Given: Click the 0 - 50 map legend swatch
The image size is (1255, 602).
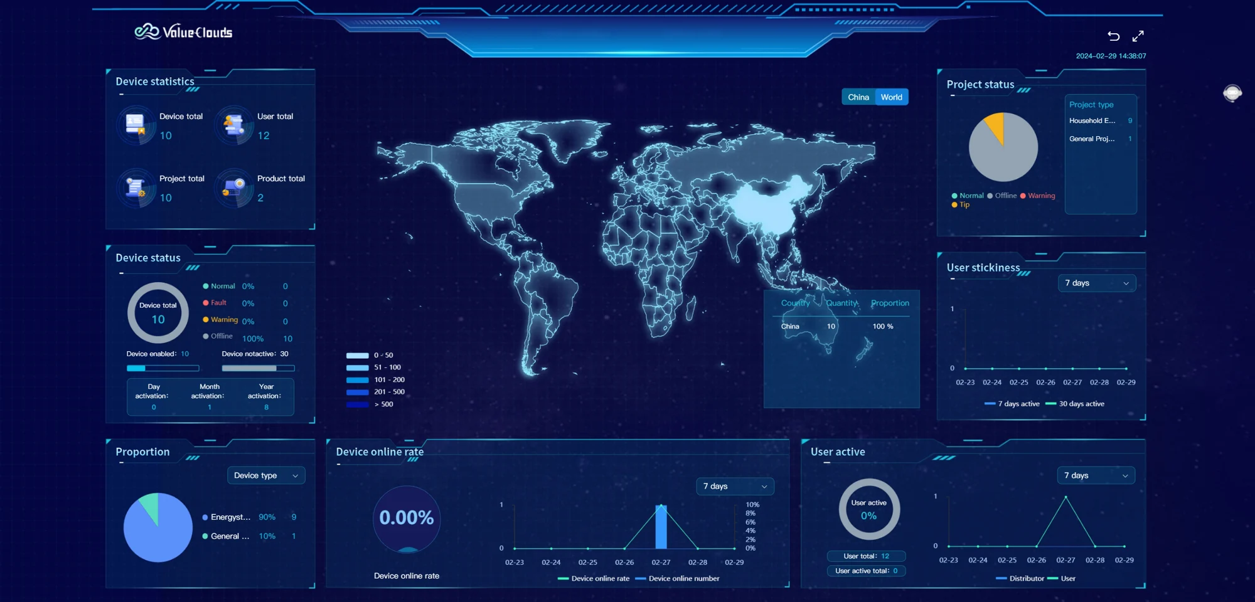Looking at the screenshot, I should tap(358, 356).
